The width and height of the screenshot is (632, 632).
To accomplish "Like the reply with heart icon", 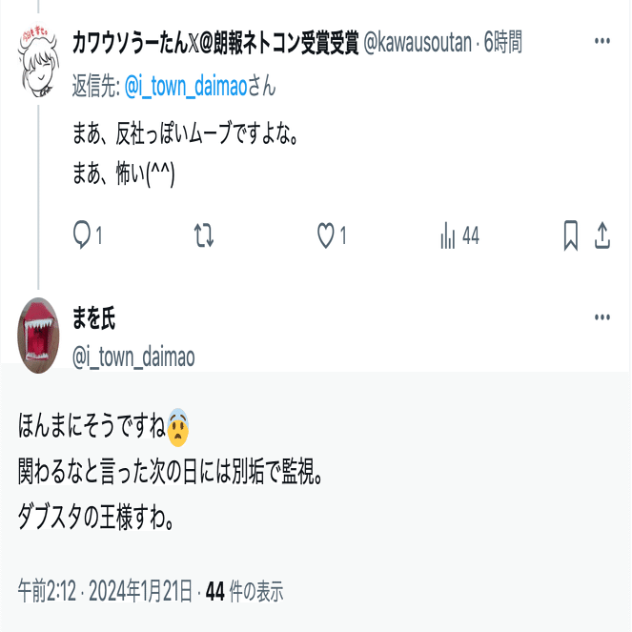I will 326,235.
